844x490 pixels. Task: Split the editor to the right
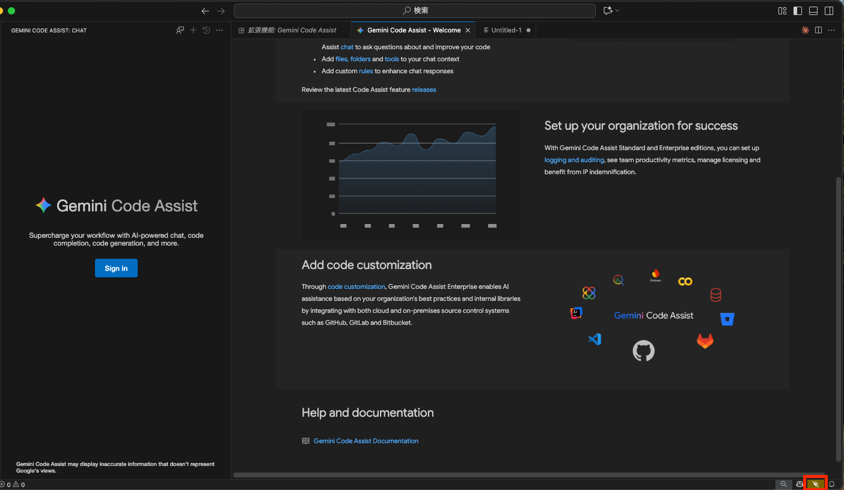pos(818,30)
